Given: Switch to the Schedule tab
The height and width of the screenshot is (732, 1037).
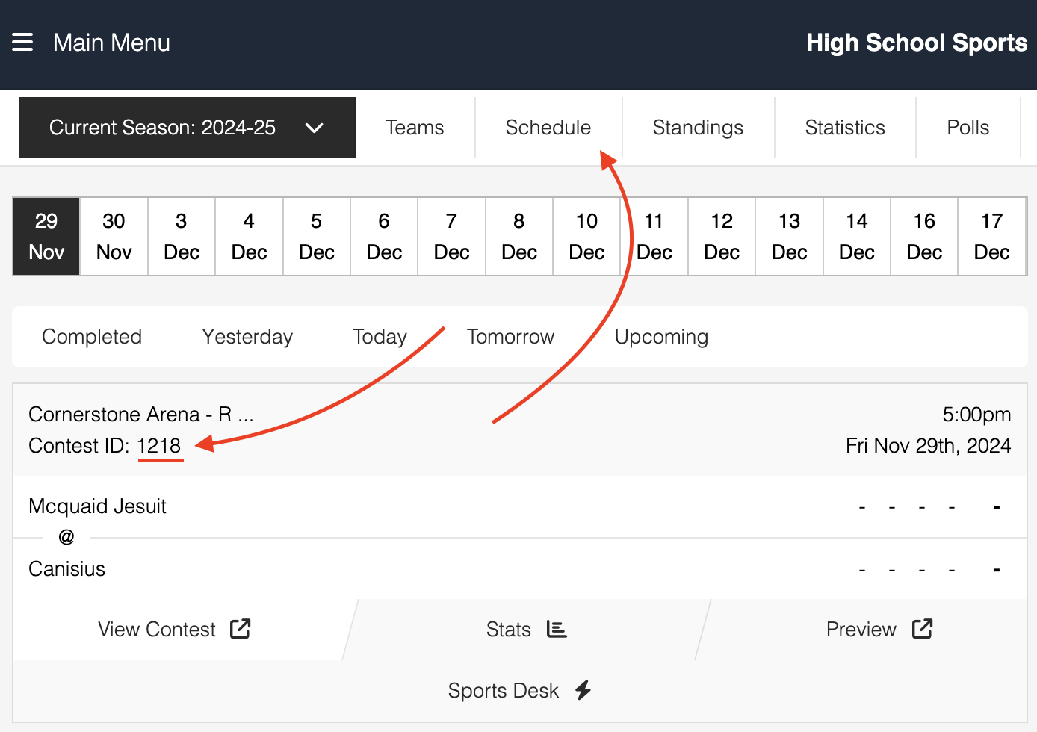Looking at the screenshot, I should point(548,128).
